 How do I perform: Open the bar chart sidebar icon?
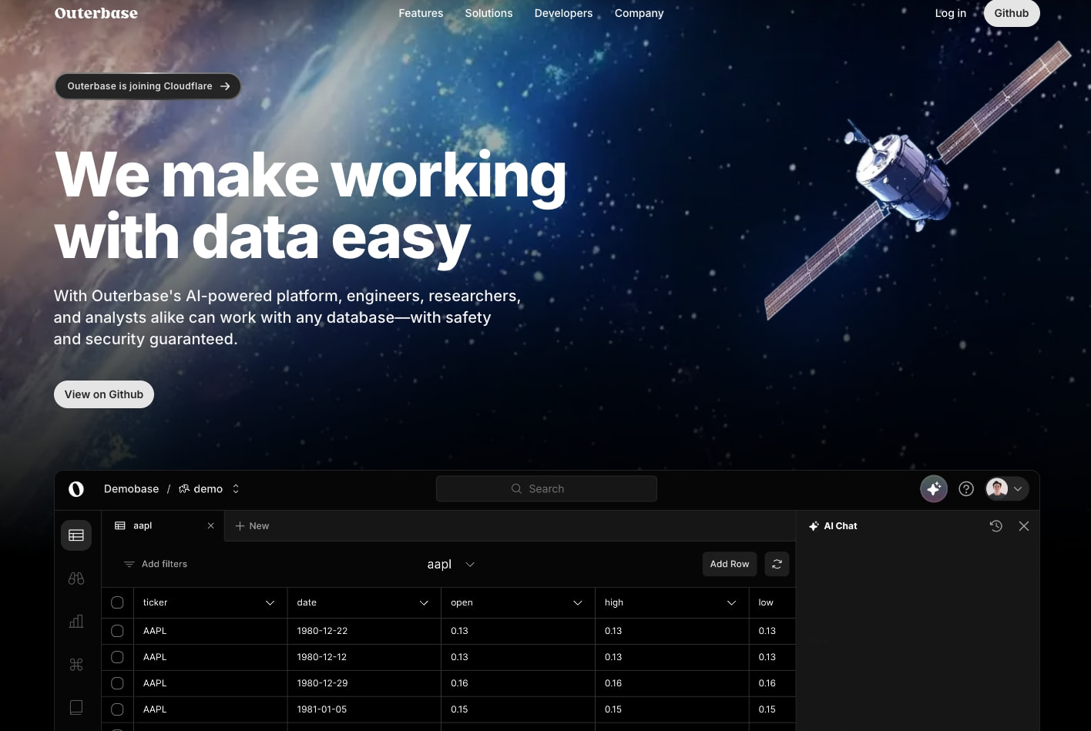click(x=76, y=622)
